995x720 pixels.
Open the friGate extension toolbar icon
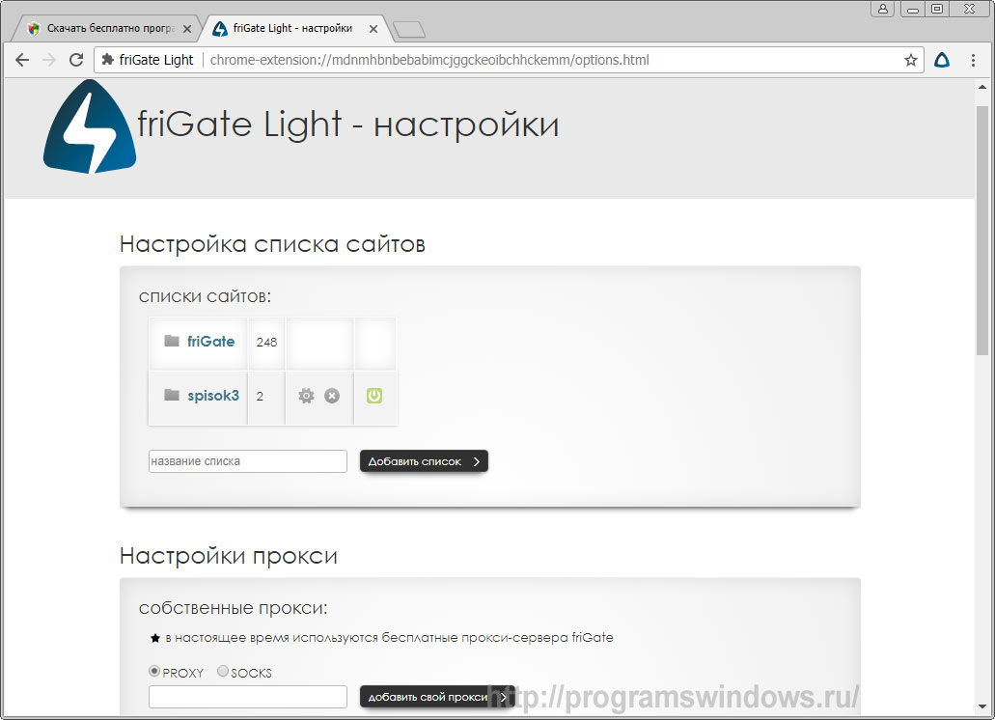[x=942, y=60]
